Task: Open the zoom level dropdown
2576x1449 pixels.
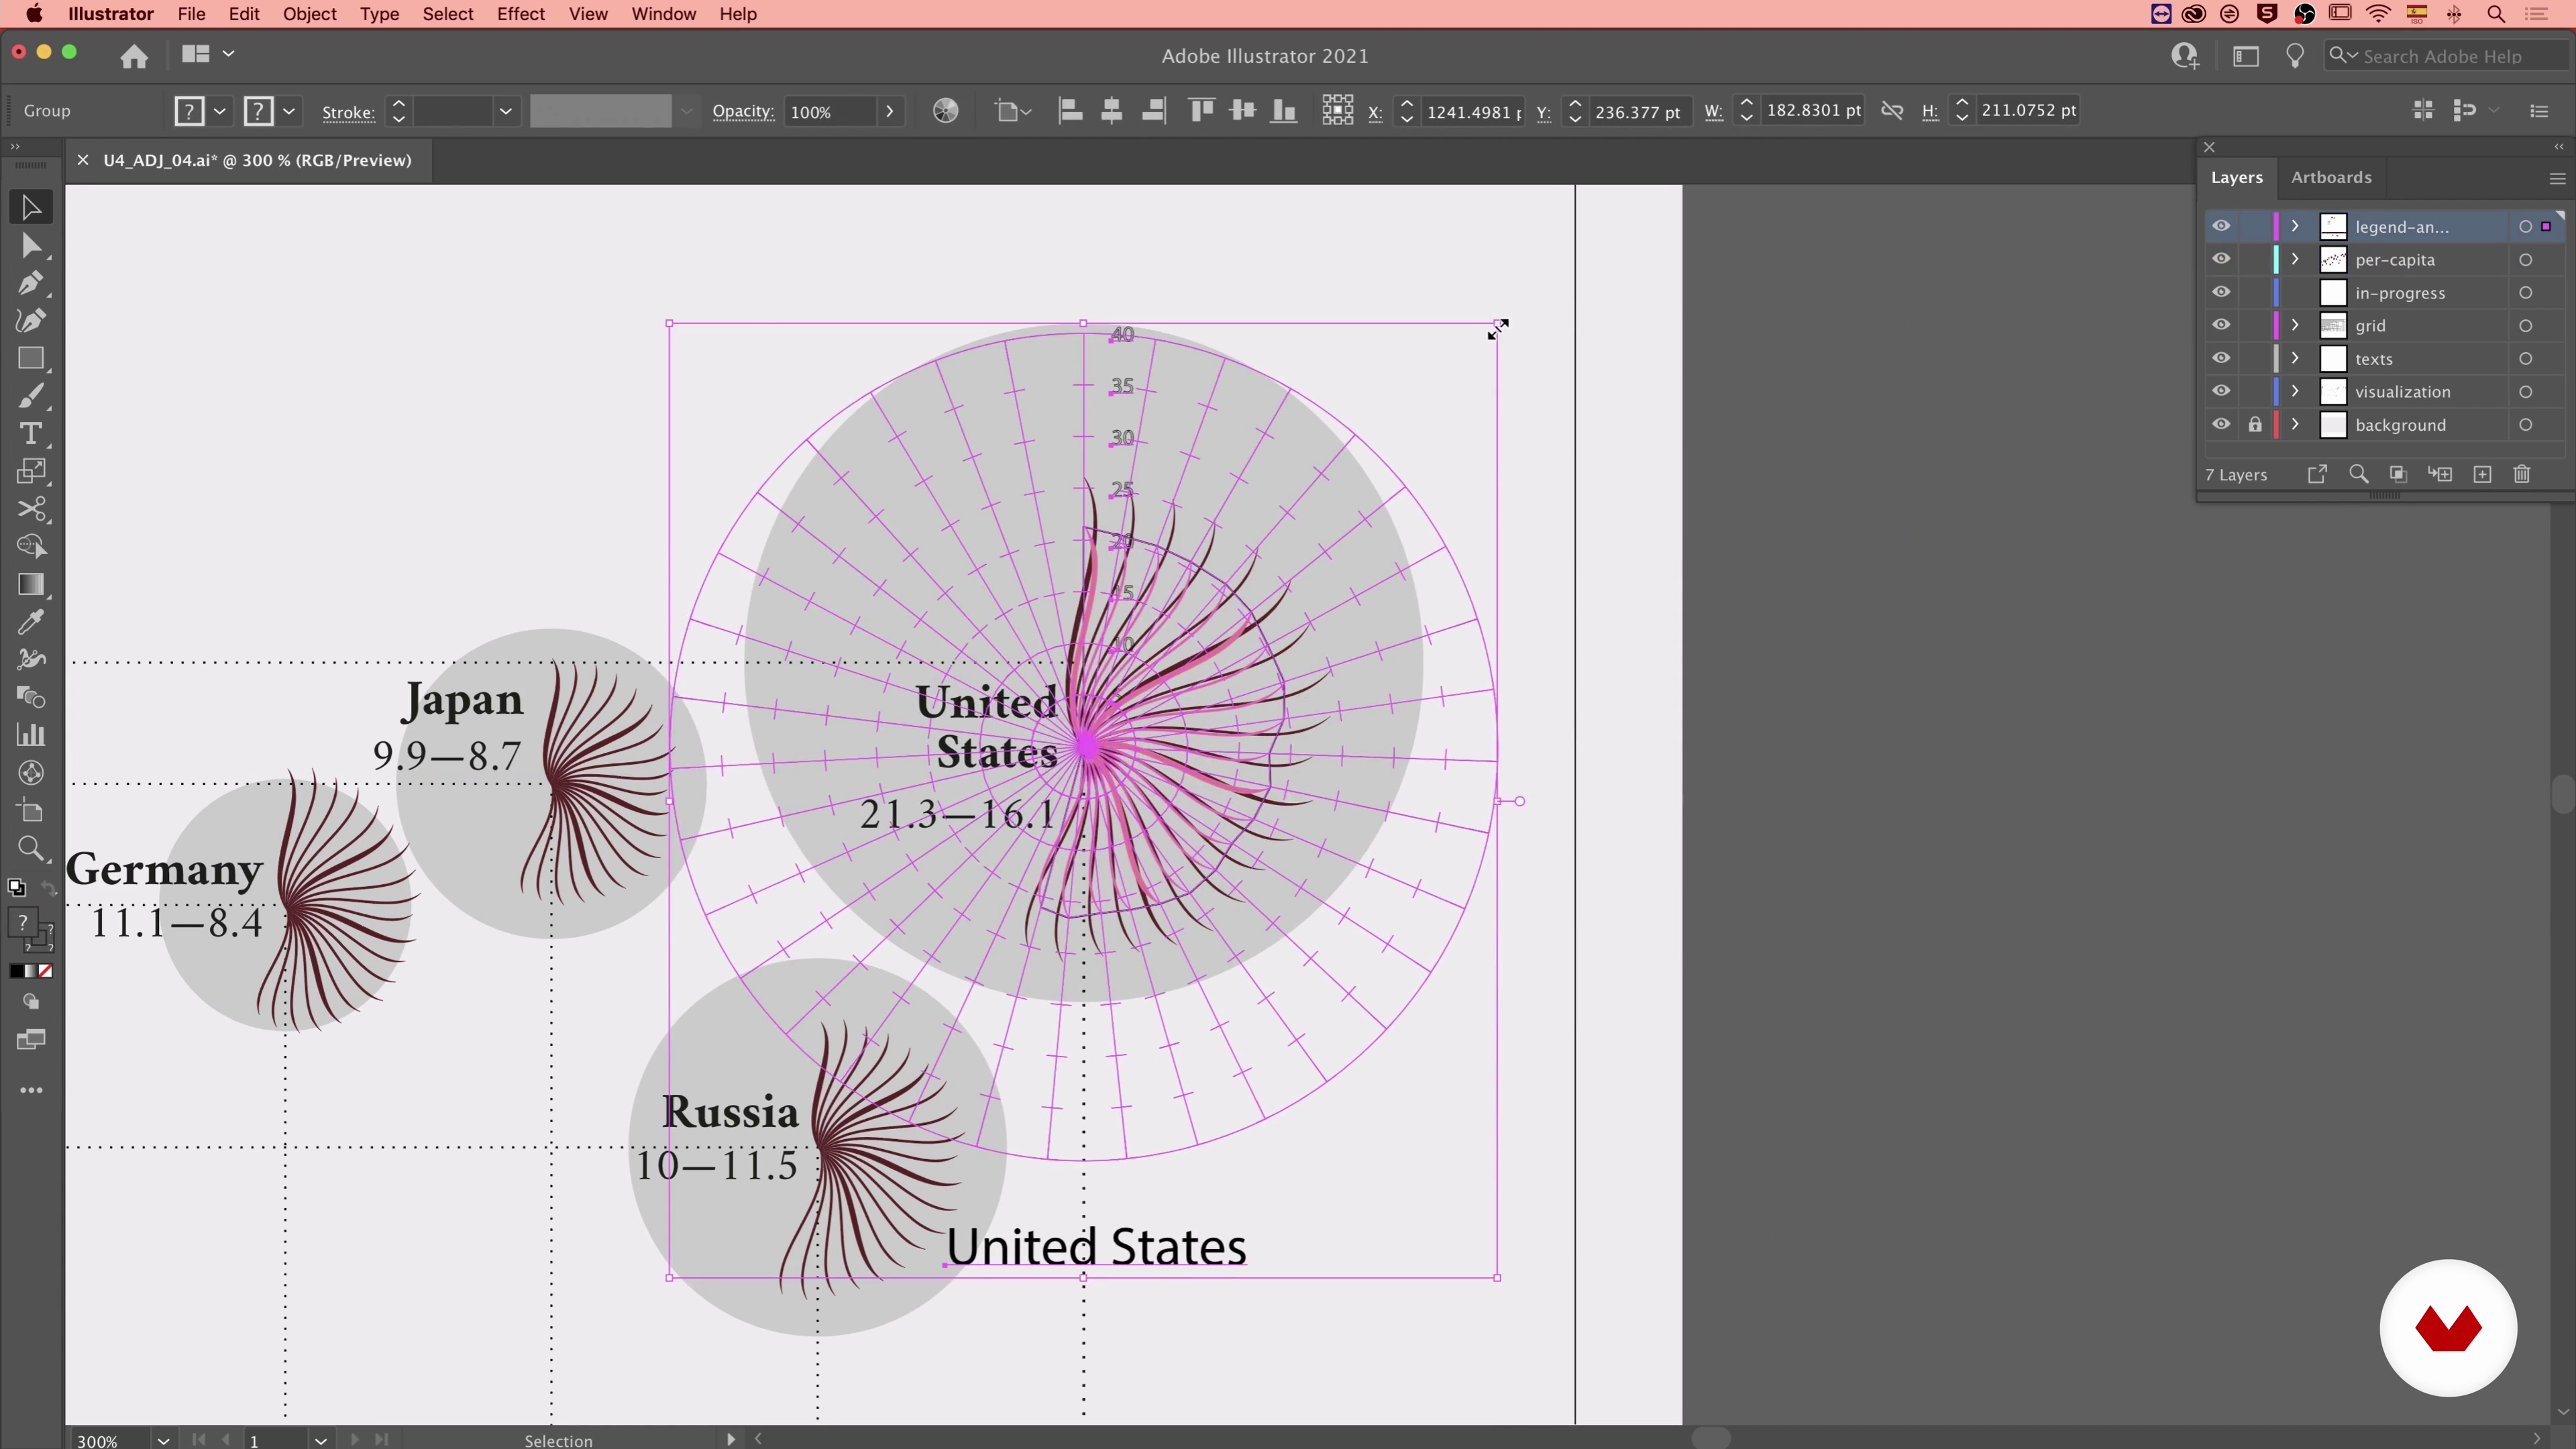Action: click(163, 1440)
